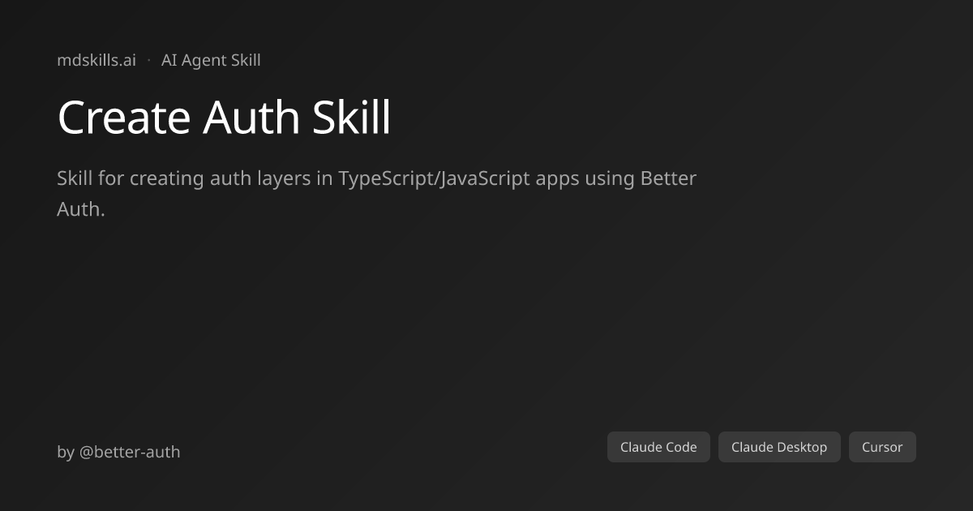The width and height of the screenshot is (973, 511).
Task: Click the mdskills.ai site name
Action: coord(96,60)
